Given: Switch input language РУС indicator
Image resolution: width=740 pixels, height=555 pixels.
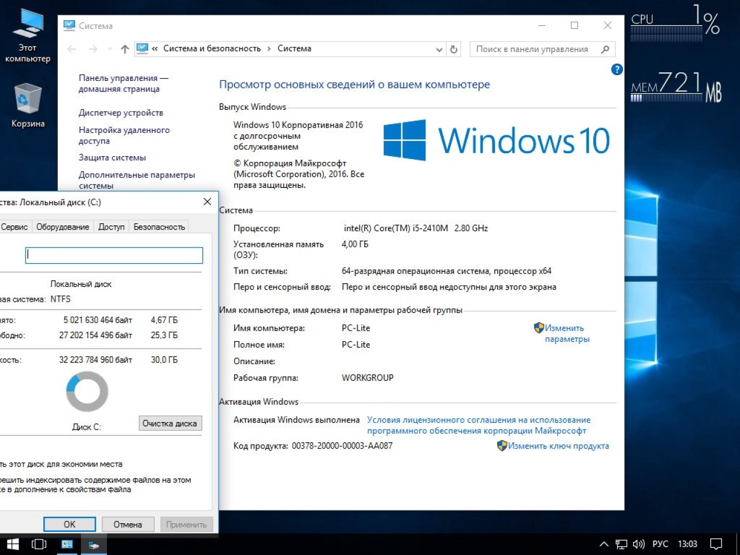Looking at the screenshot, I should point(660,544).
